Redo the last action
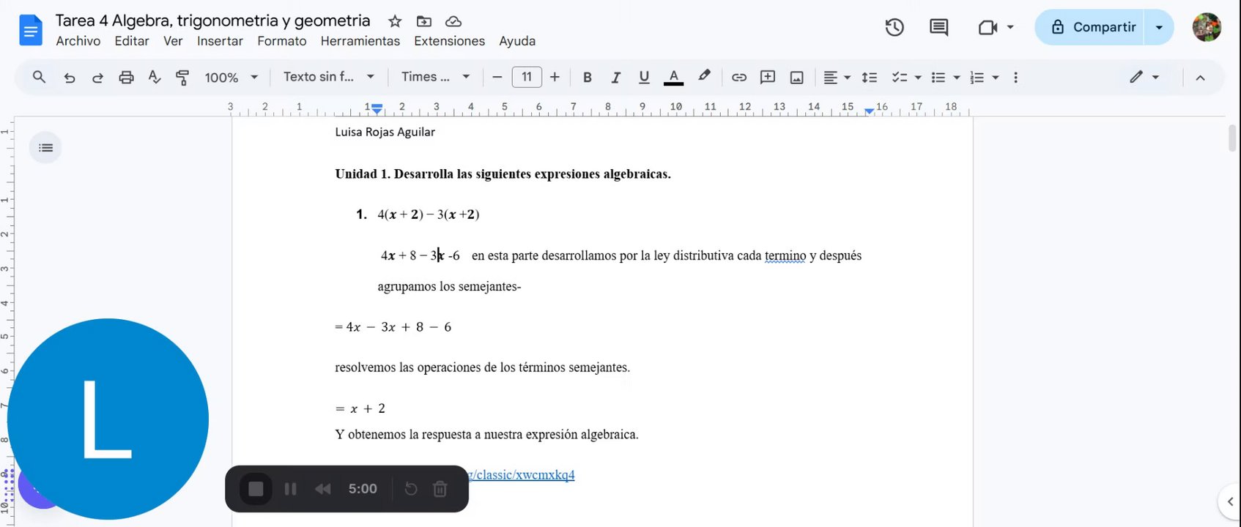 coord(97,78)
